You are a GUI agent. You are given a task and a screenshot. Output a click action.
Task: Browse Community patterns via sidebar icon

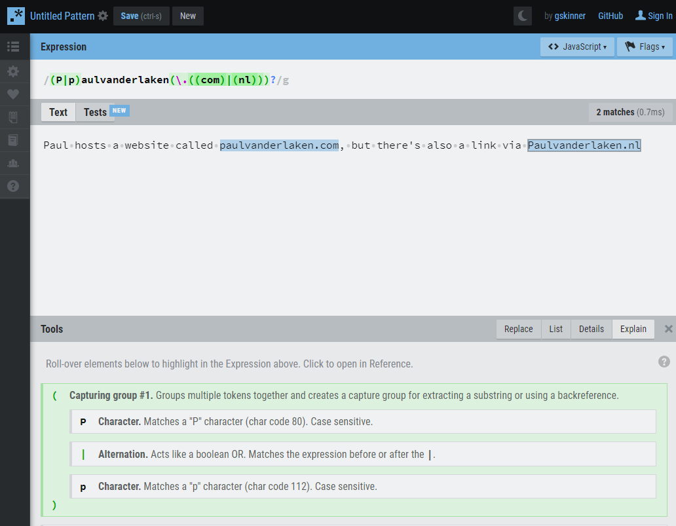click(x=14, y=163)
